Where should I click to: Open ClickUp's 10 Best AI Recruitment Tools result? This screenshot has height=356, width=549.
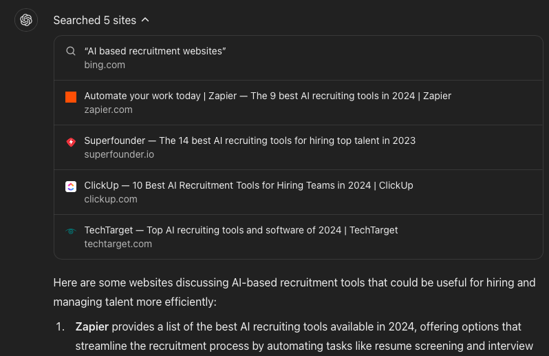coord(248,185)
